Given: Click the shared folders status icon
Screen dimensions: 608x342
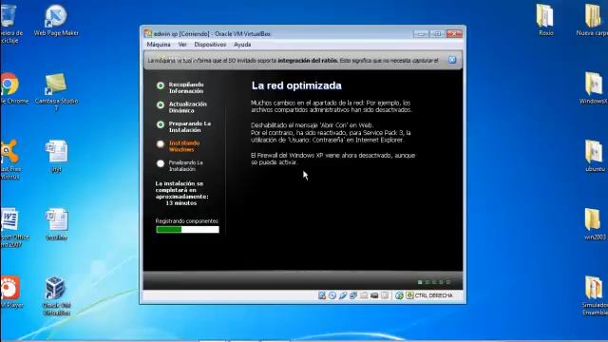Looking at the screenshot, I should [x=364, y=295].
